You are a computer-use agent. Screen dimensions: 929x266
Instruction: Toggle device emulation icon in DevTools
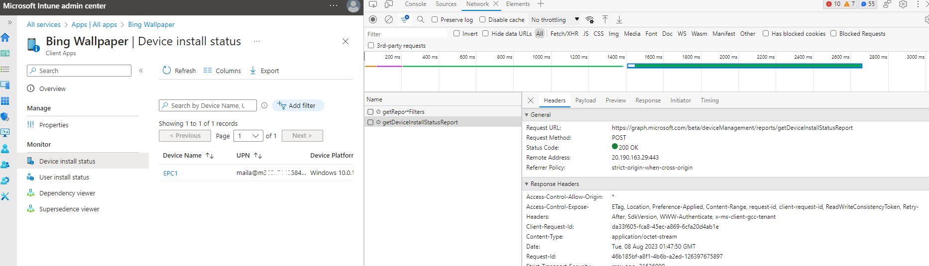pos(389,4)
